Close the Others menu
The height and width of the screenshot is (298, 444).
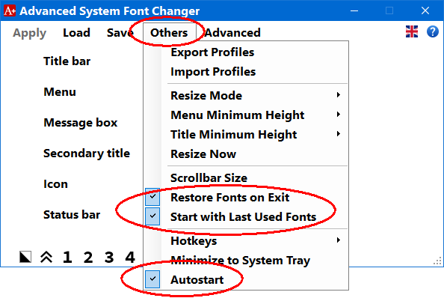169,33
